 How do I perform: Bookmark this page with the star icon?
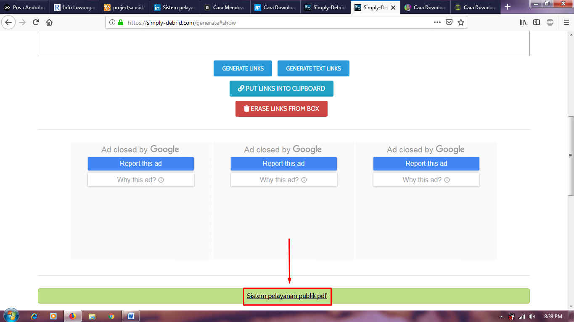tap(461, 22)
